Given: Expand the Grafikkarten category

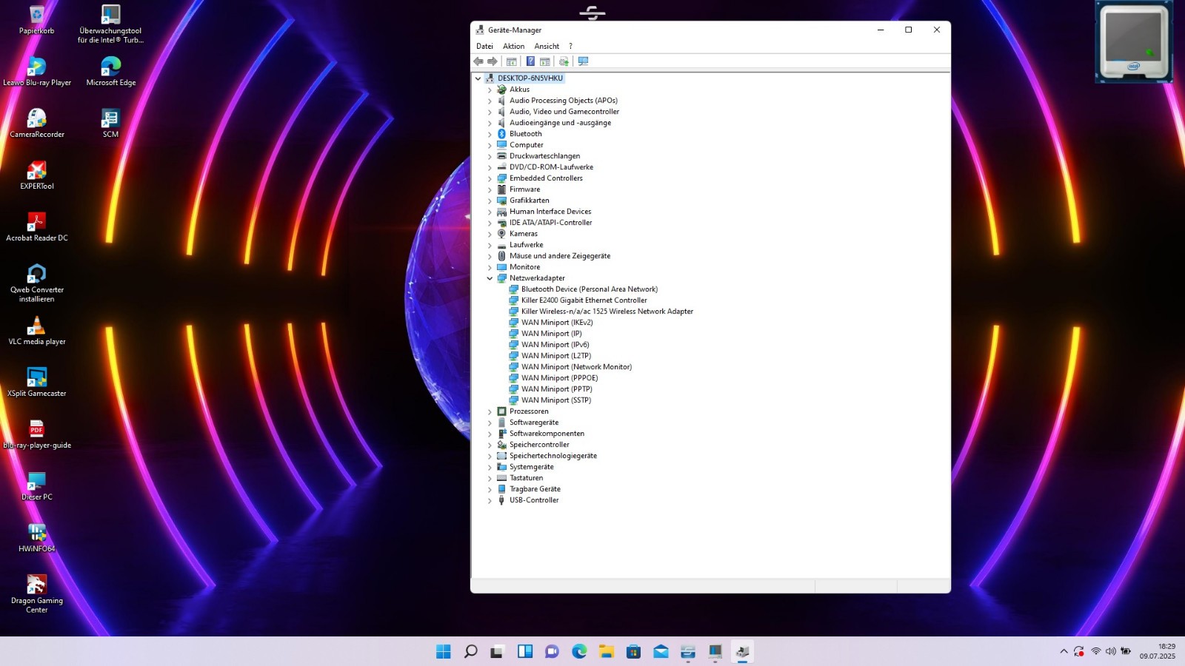Looking at the screenshot, I should (490, 201).
